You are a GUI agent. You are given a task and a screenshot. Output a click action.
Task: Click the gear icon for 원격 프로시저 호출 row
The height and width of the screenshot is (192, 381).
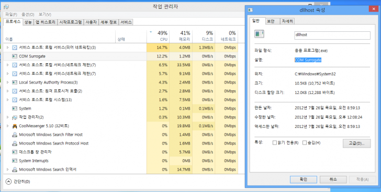coord(15,91)
